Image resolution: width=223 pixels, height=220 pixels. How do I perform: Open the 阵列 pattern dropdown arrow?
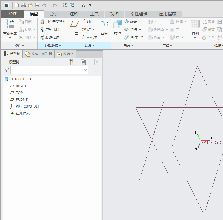point(195,38)
